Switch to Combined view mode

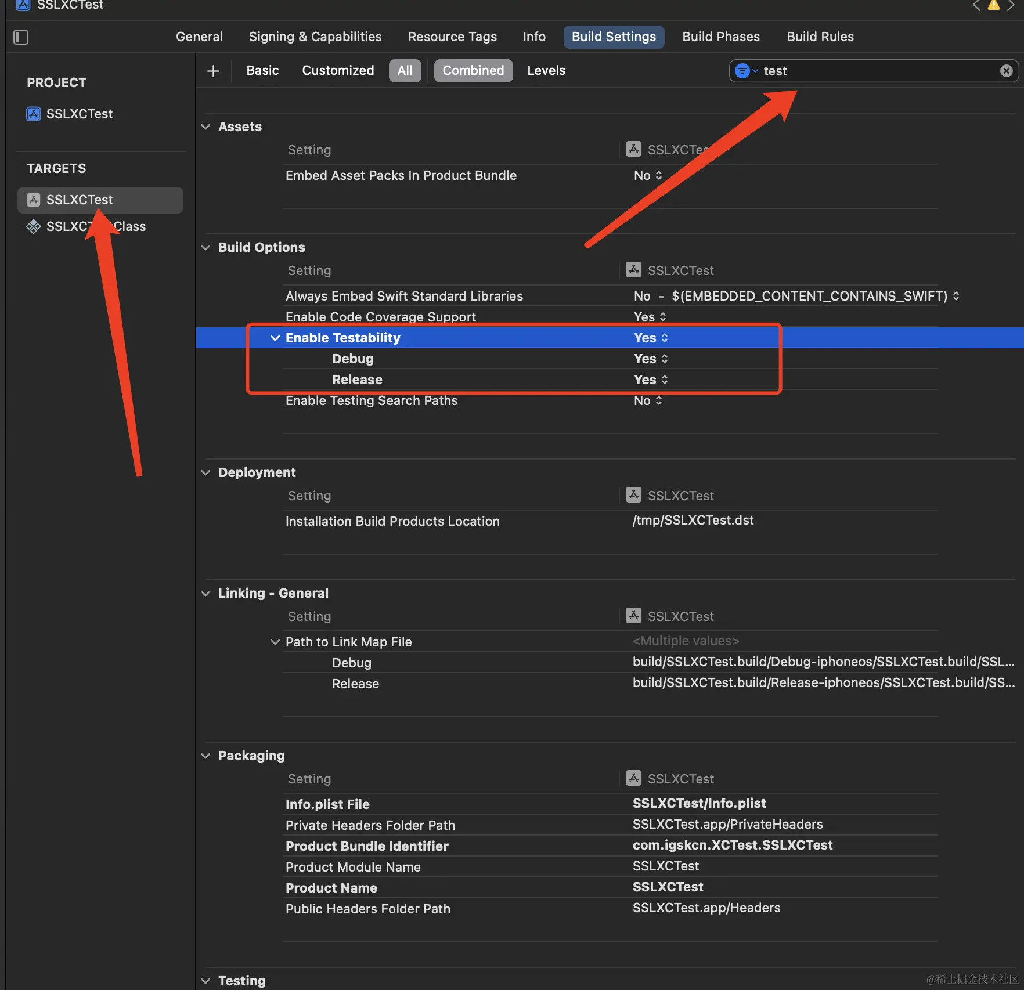pyautogui.click(x=473, y=71)
